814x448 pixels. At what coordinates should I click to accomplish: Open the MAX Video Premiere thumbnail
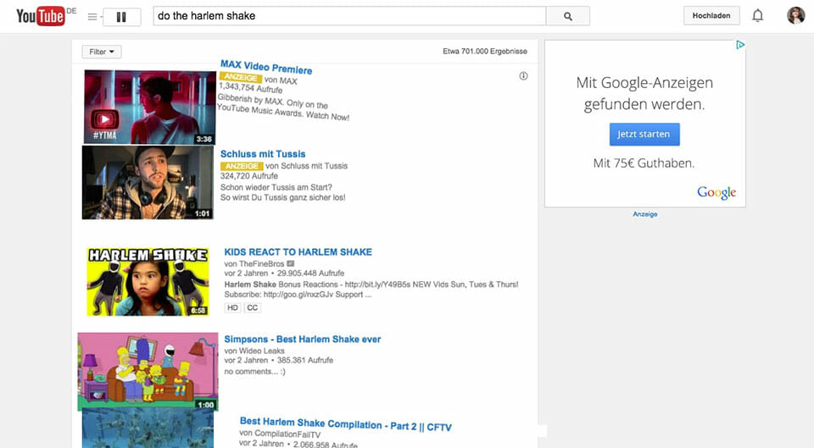click(x=149, y=107)
